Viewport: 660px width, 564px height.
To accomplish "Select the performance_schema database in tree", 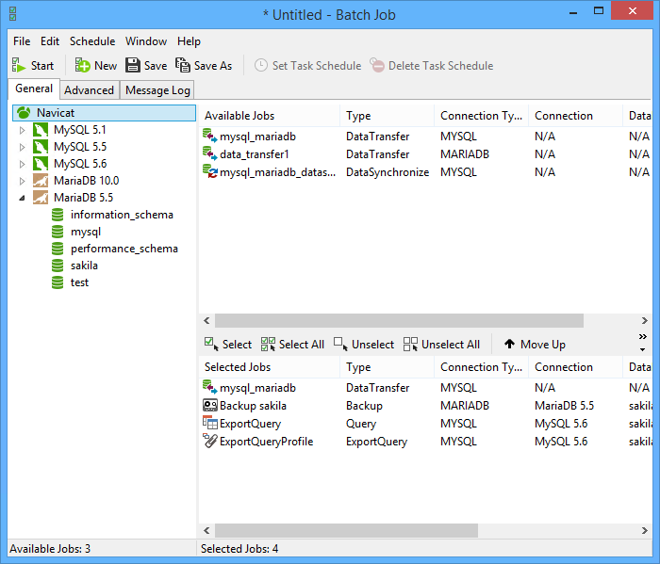I will [x=124, y=249].
